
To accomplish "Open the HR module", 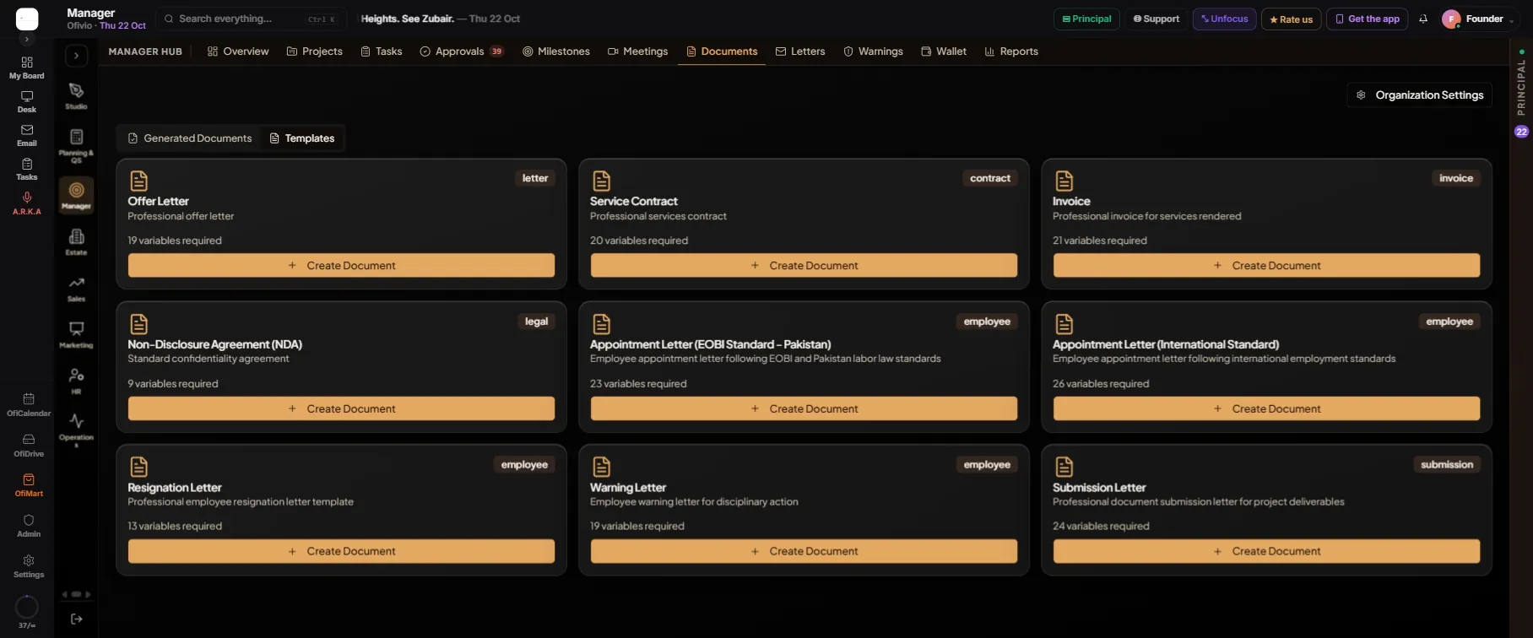I will pyautogui.click(x=76, y=381).
